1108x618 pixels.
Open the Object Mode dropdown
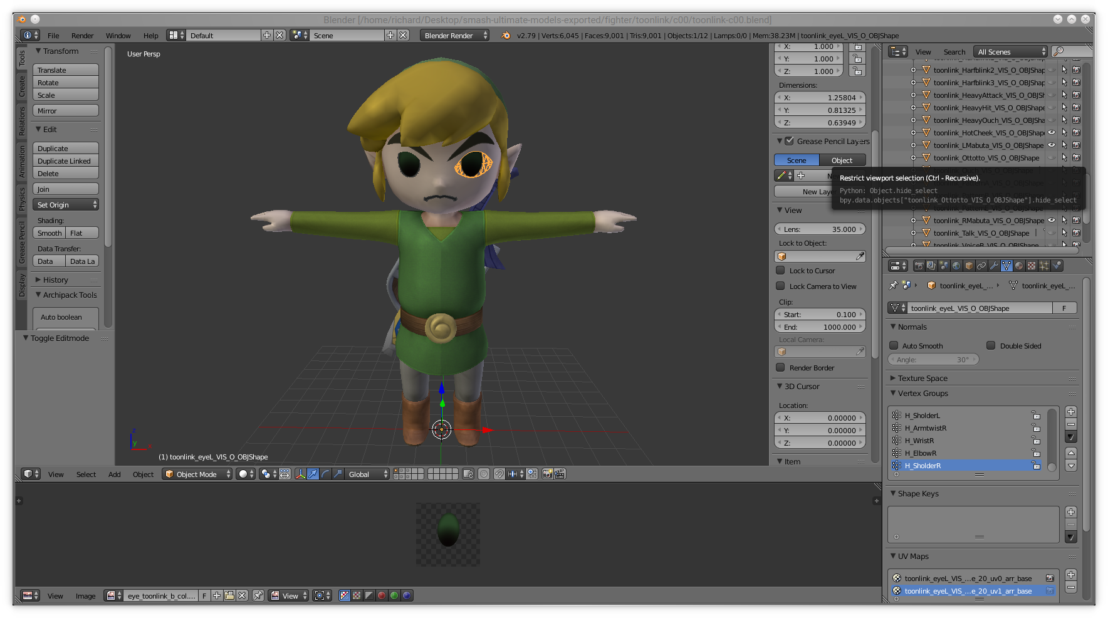click(197, 474)
